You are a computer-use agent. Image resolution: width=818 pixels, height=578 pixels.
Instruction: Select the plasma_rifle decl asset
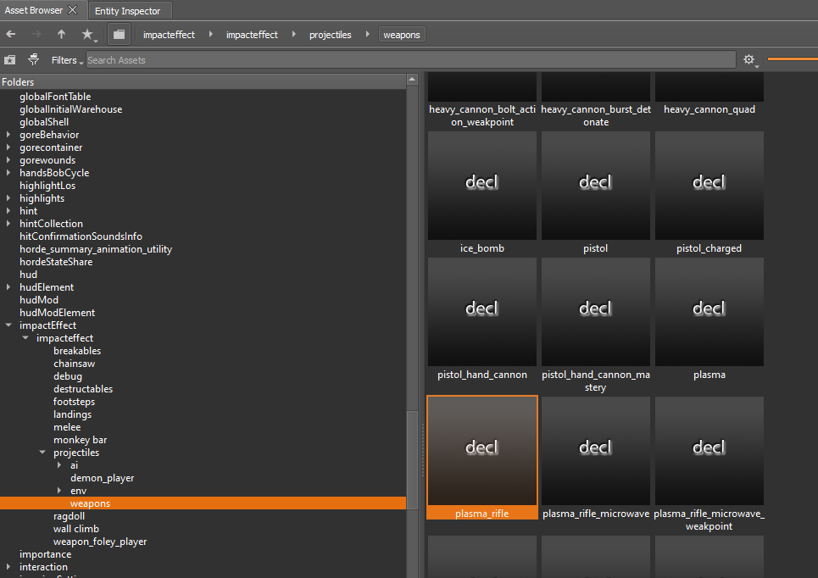point(482,458)
